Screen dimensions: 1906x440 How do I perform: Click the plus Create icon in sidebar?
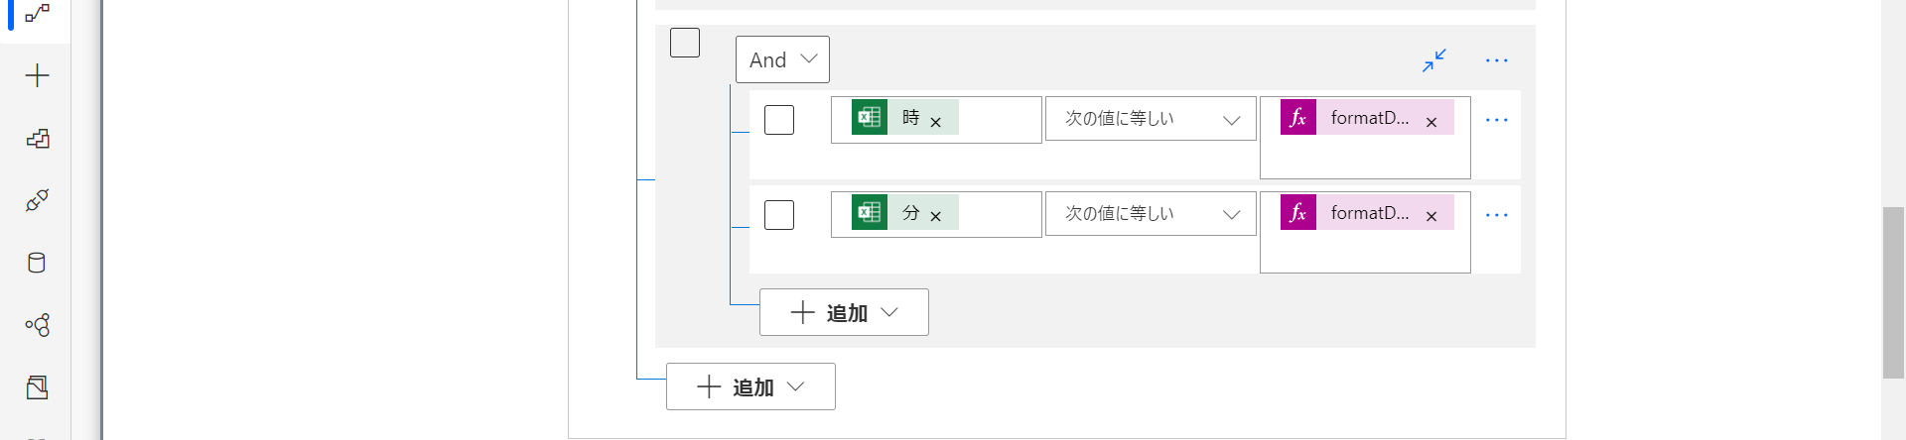coord(37,76)
